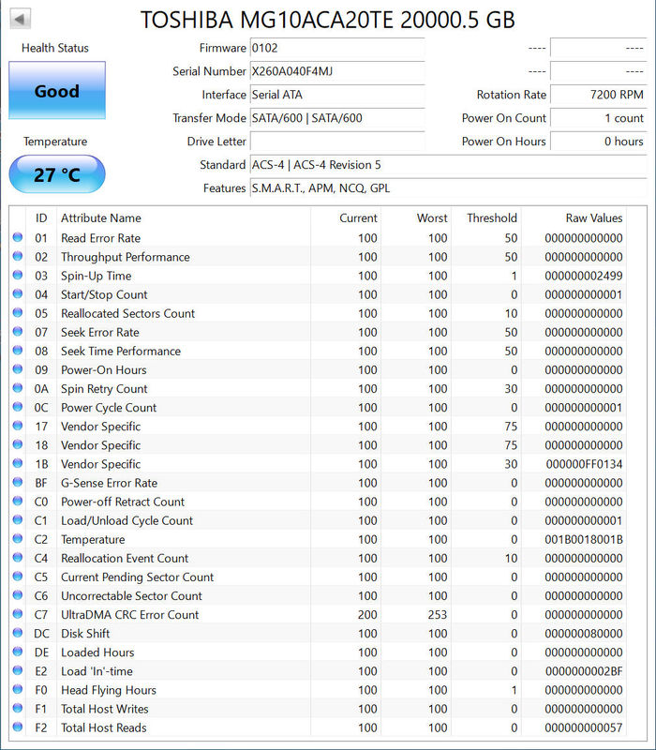Image resolution: width=656 pixels, height=750 pixels.
Task: Click the status icon for Reallocated Sectors Count
Action: click(18, 313)
